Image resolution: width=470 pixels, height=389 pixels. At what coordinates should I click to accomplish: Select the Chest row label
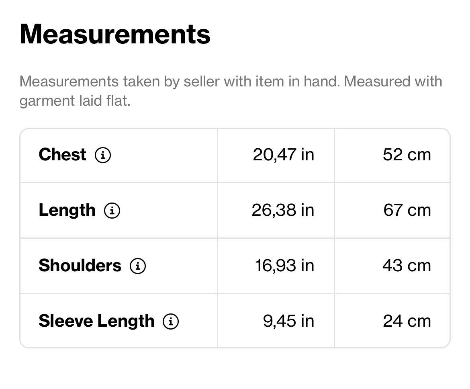[x=62, y=155]
